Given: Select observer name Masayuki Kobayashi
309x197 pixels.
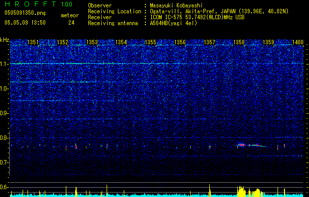Looking at the screenshot, I should click(x=176, y=5).
